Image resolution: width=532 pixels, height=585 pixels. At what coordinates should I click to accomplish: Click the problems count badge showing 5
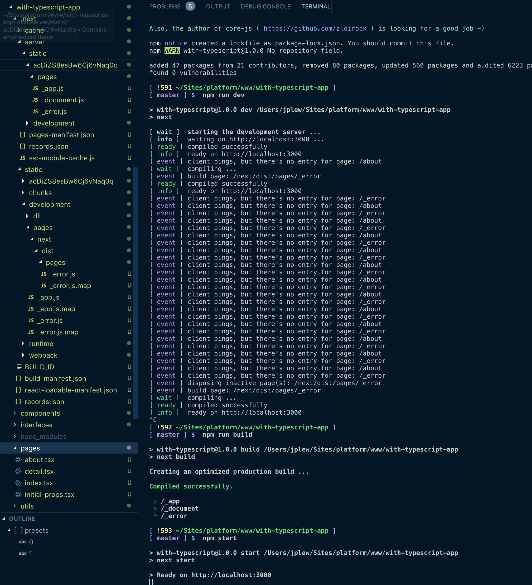(190, 6)
